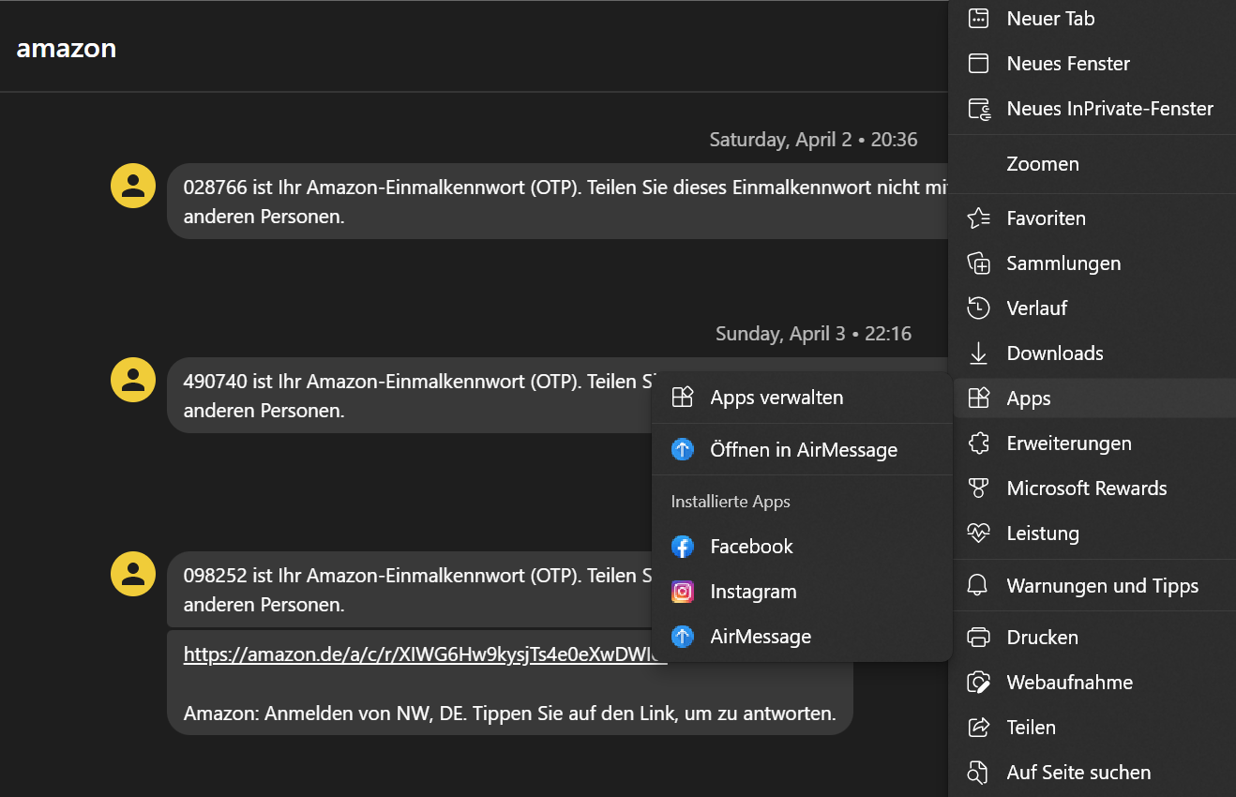Click avatar beside the 028766 message
The width and height of the screenshot is (1236, 797).
[x=133, y=185]
